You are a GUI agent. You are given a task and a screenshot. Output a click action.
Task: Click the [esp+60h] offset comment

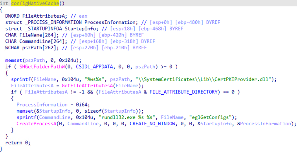84,35
